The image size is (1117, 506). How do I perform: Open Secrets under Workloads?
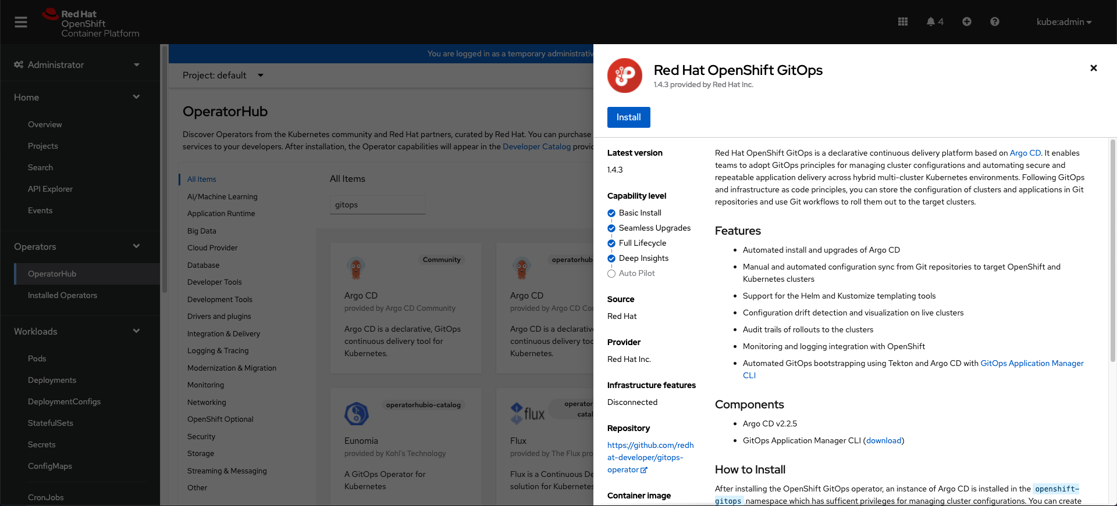[42, 444]
